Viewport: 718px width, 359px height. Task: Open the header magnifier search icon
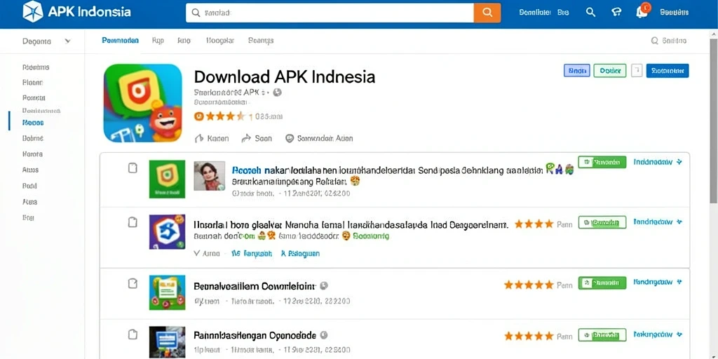point(590,13)
